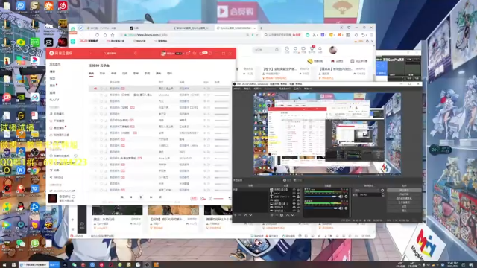The image size is (477, 268).
Task: Skip to next track in music player
Action: pyautogui.click(x=151, y=197)
